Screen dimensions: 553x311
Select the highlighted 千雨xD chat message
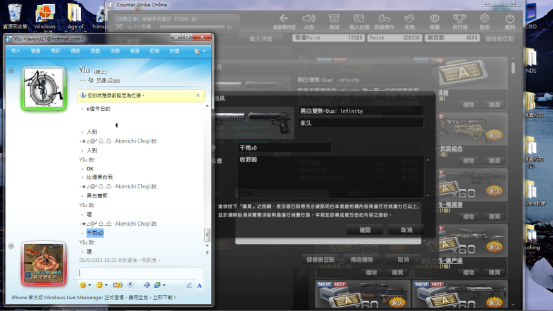point(96,233)
